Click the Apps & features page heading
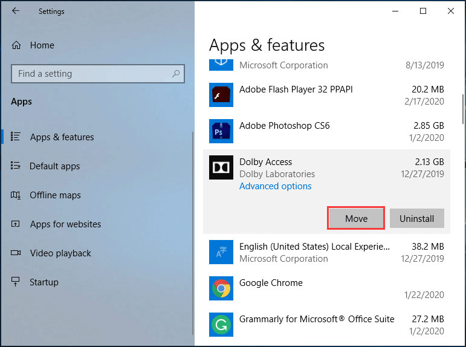 pos(267,45)
